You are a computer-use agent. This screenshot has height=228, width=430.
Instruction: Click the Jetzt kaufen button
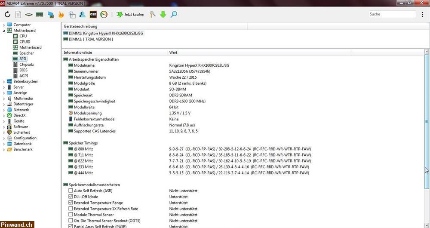coord(131,15)
